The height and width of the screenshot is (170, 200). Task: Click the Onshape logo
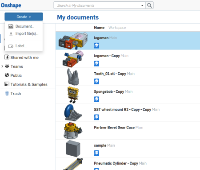(x=11, y=5)
